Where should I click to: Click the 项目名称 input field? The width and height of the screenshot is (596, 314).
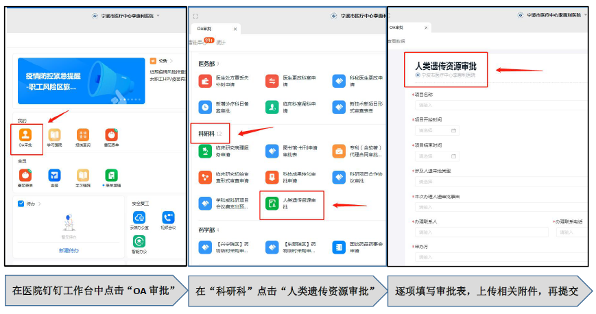pos(501,105)
